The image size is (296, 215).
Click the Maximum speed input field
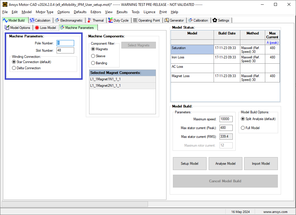[226, 119]
